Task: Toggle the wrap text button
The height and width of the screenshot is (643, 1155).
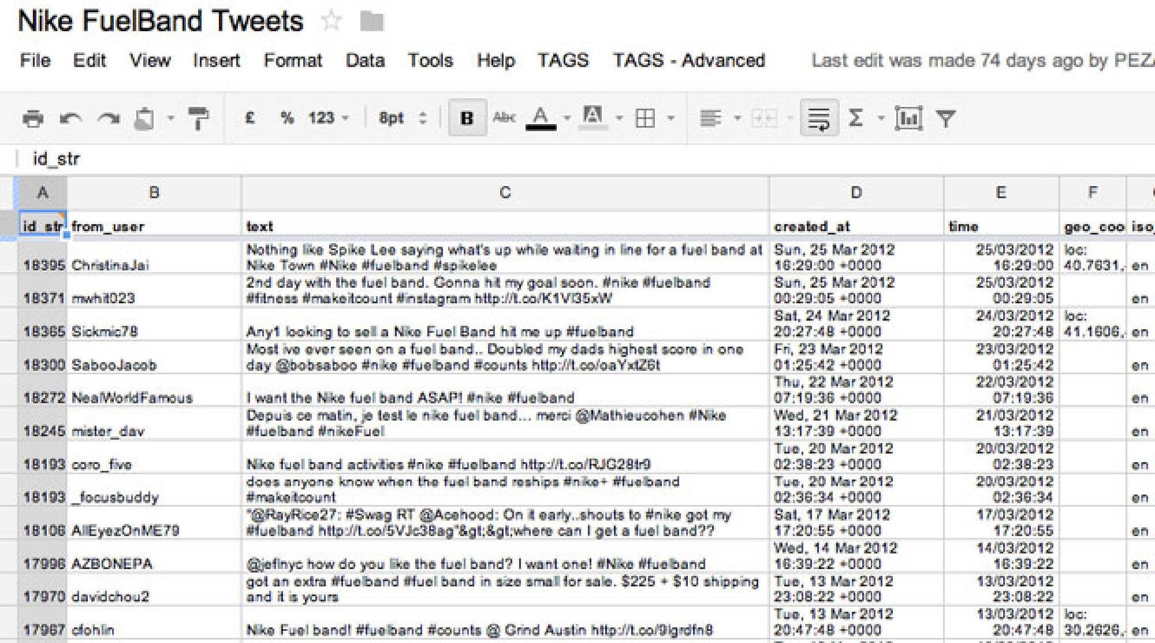Action: (818, 118)
